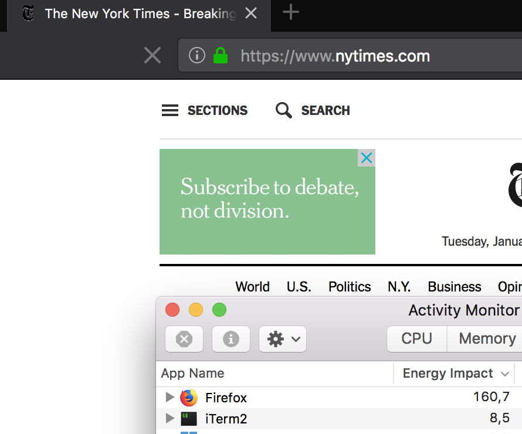Click the SECTIONS label
522x434 pixels.
coord(218,110)
